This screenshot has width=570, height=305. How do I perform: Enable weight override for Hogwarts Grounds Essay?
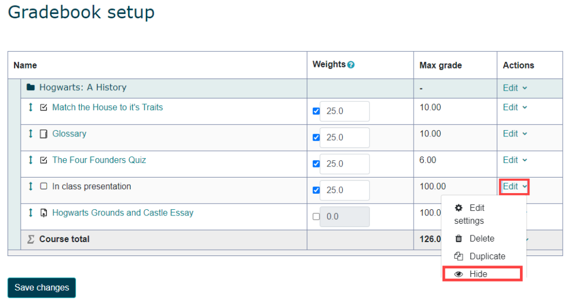(316, 217)
